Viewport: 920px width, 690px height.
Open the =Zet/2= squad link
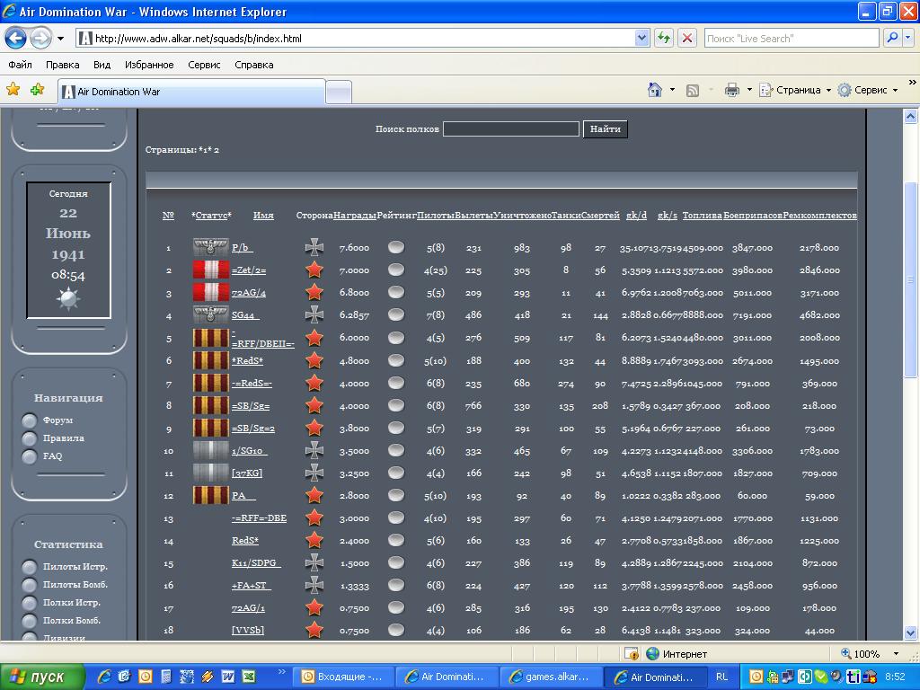249,270
